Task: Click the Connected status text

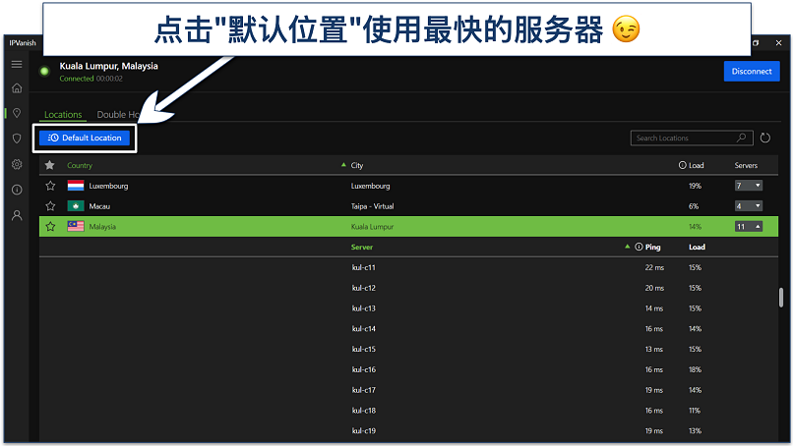Action: tap(77, 79)
